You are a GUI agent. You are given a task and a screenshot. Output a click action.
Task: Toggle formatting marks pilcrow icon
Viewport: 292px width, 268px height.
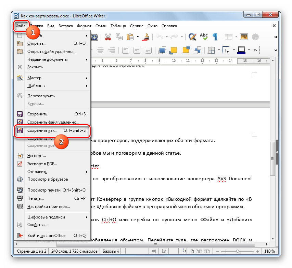pyautogui.click(x=215, y=37)
